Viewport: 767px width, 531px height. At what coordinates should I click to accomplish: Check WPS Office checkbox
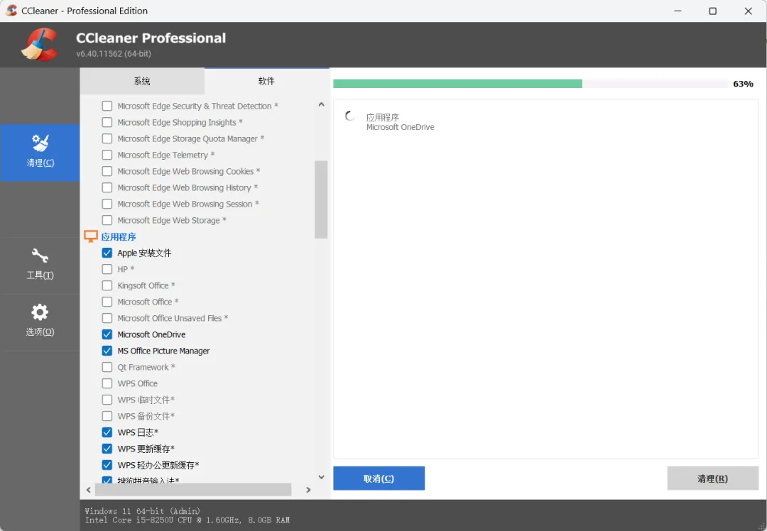tap(107, 383)
